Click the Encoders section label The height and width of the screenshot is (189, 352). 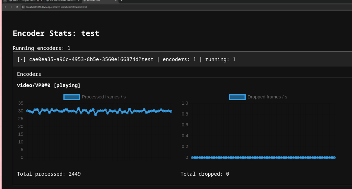(x=29, y=74)
